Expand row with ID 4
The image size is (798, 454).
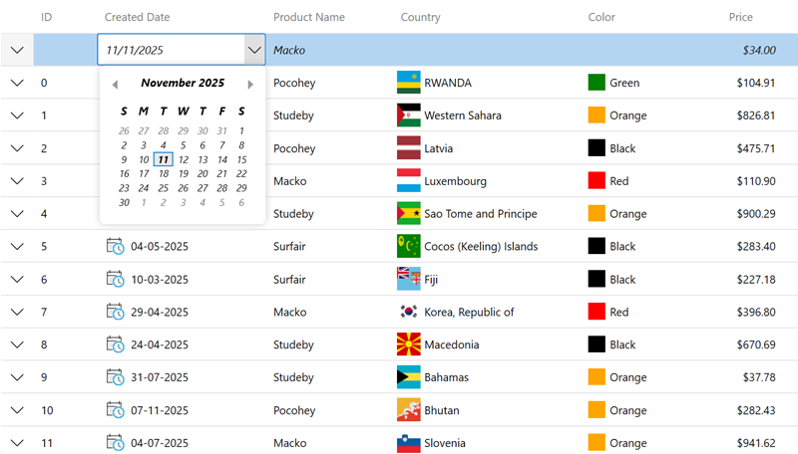pos(17,214)
